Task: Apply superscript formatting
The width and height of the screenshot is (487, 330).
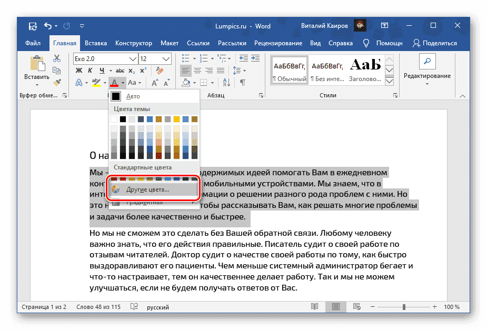Action: 143,70
